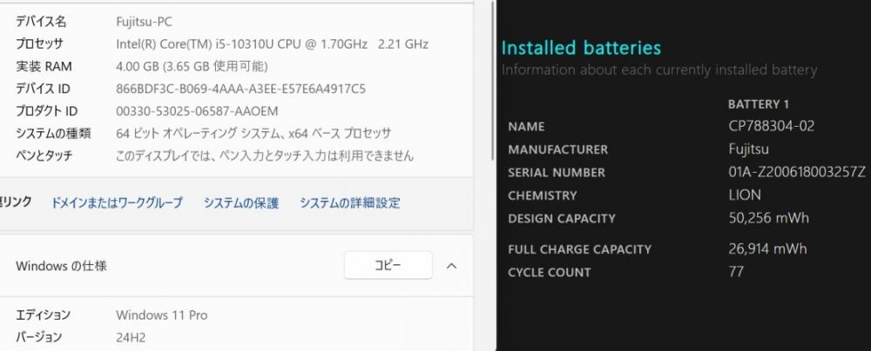Click the バージョン label
This screenshot has height=351, width=871.
point(38,337)
